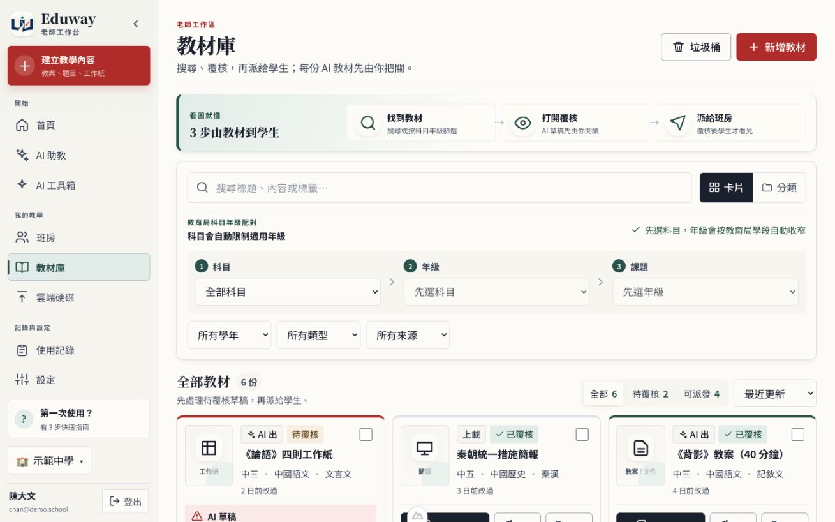The width and height of the screenshot is (835, 522).
Task: Expand the 所有類型 dropdown
Action: [318, 335]
